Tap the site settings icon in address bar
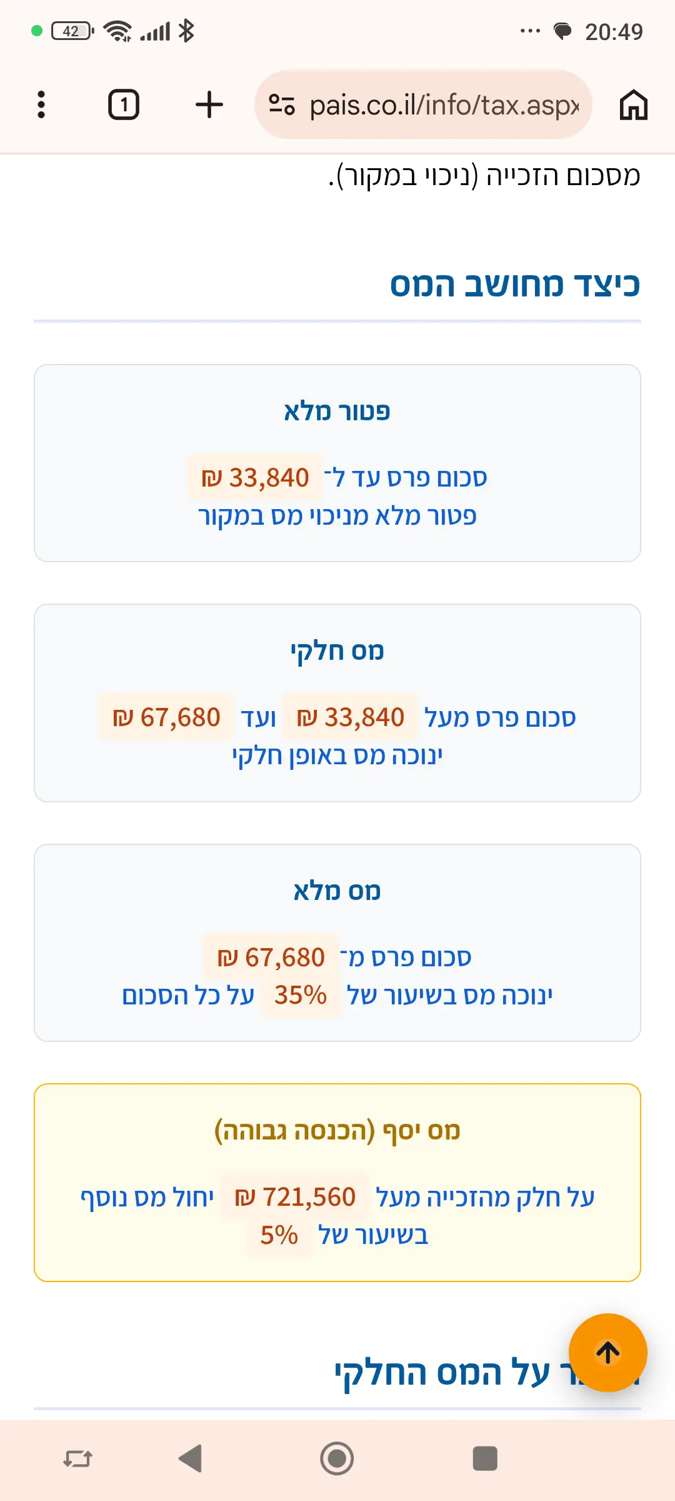 [282, 104]
